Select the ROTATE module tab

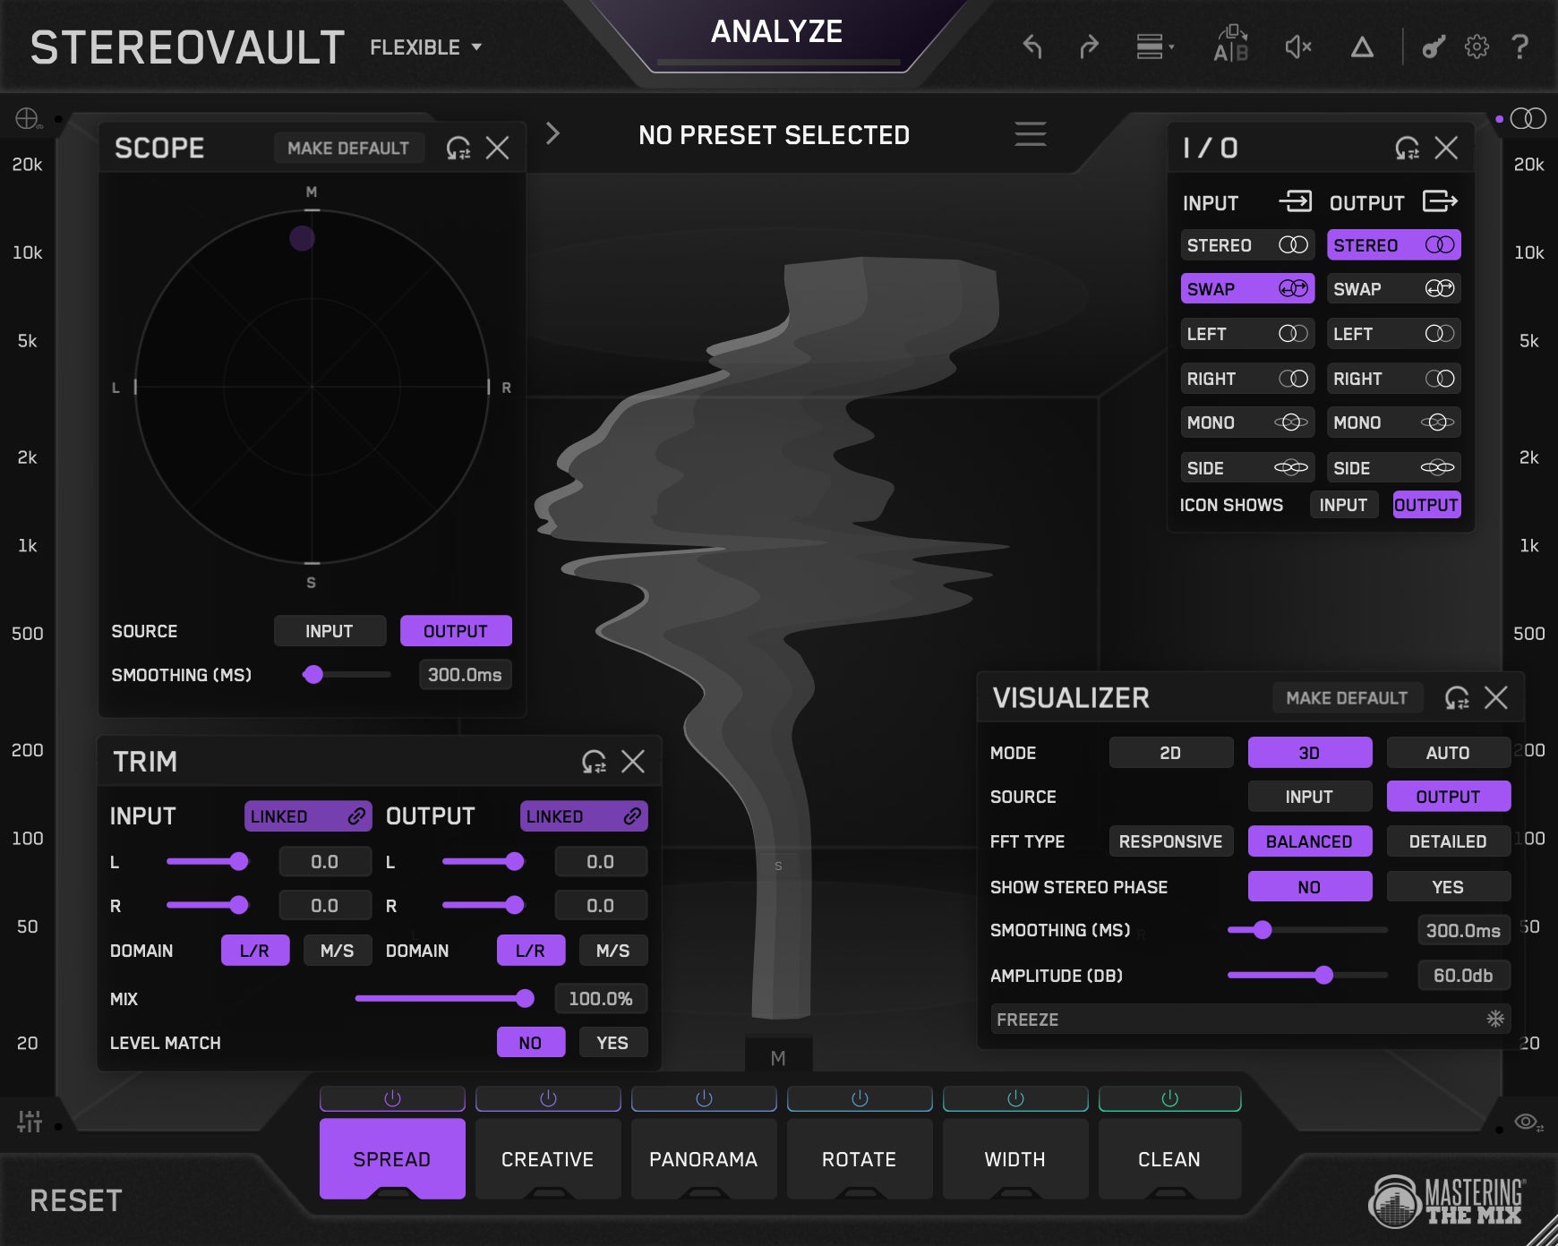(x=860, y=1159)
